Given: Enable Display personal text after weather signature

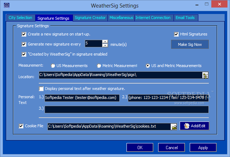Looking at the screenshot, I should click(x=41, y=89).
